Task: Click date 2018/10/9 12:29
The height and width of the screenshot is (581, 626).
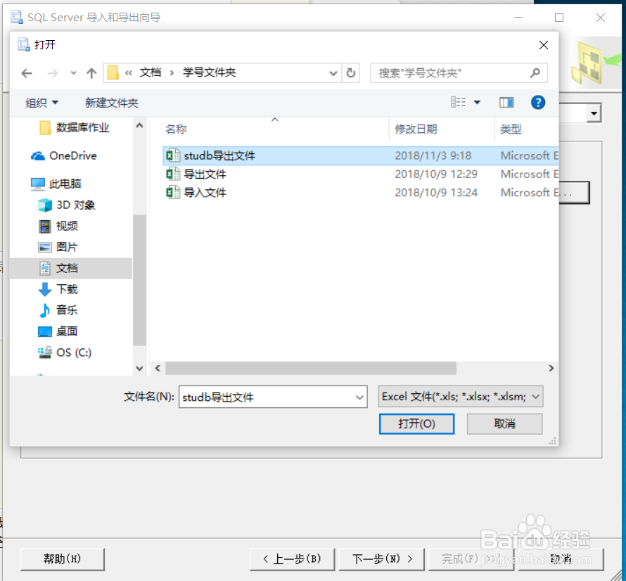Action: [x=436, y=174]
